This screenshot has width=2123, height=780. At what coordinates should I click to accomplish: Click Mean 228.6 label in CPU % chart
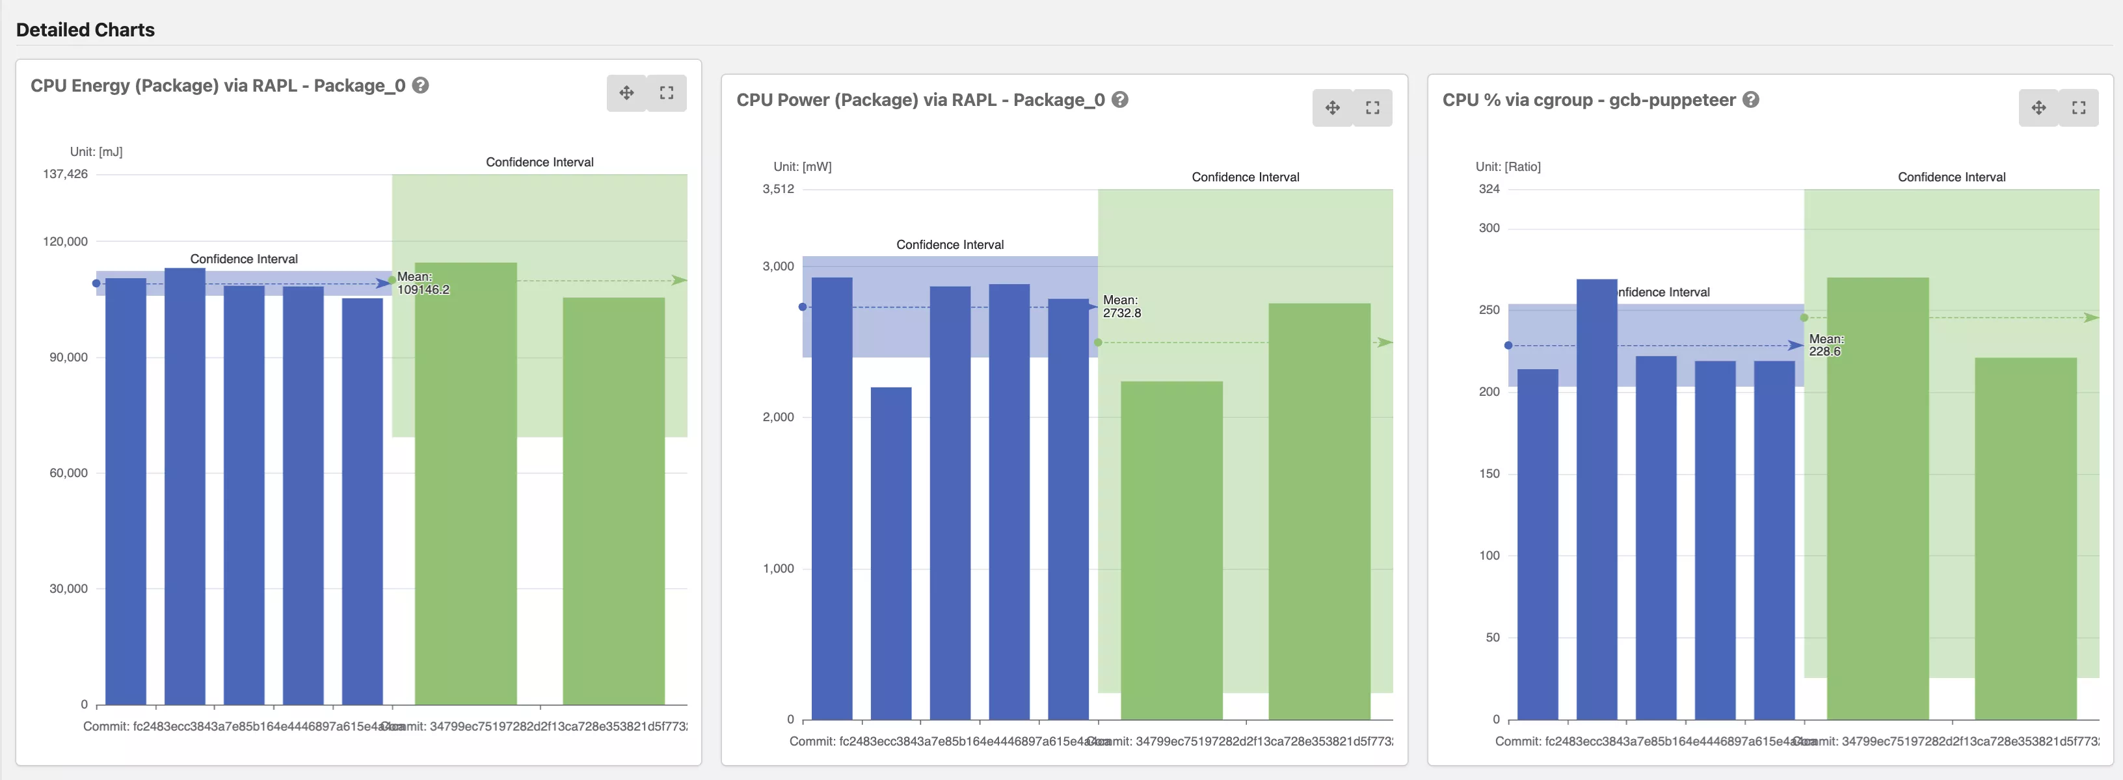pos(1826,345)
